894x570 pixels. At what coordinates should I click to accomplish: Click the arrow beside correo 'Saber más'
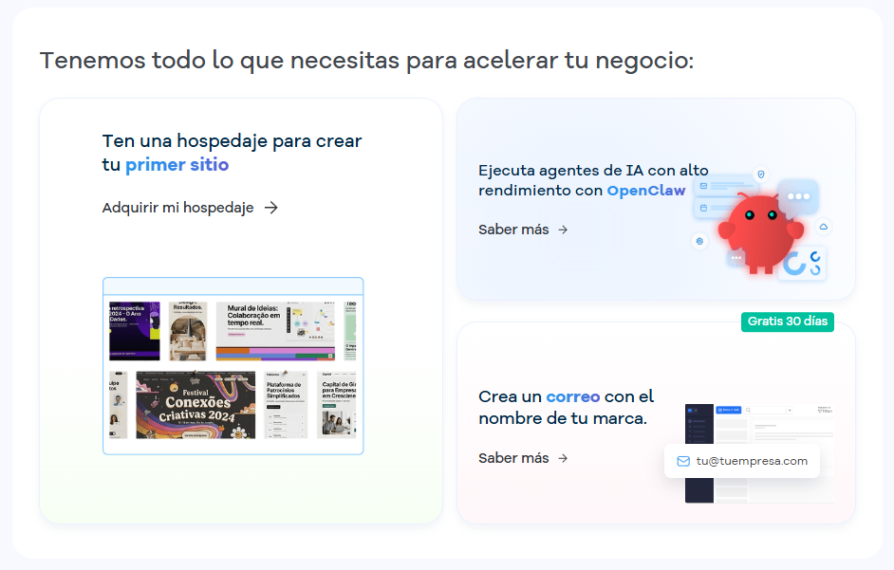tap(563, 458)
